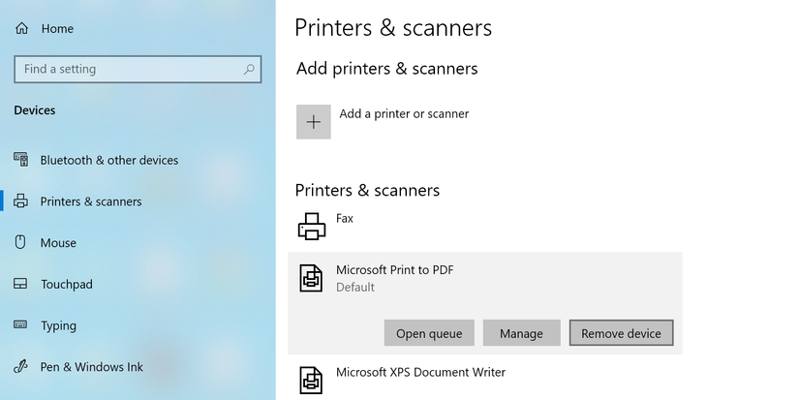This screenshot has width=799, height=400.
Task: Click the Default status text
Action: click(355, 287)
